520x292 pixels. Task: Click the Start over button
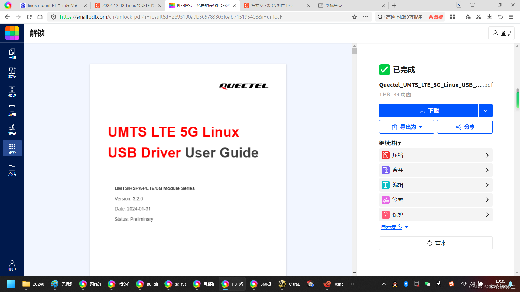pos(436,243)
